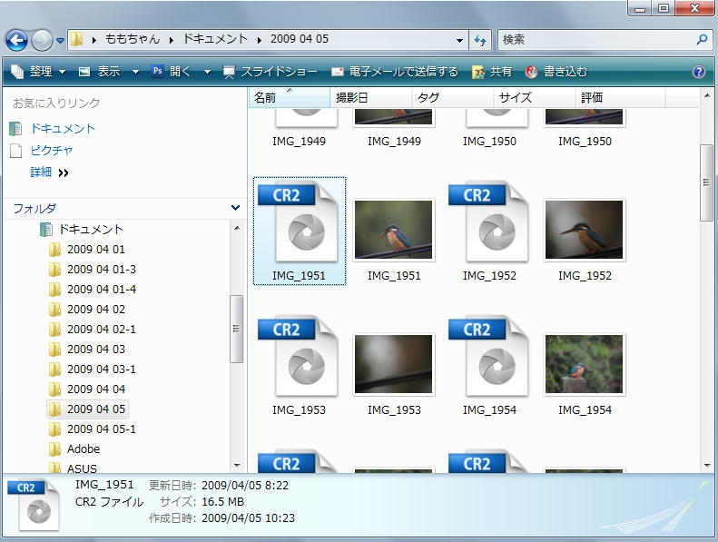This screenshot has width=718, height=542.
Task: Click 2009 04 05 in the address path
Action: (x=299, y=39)
